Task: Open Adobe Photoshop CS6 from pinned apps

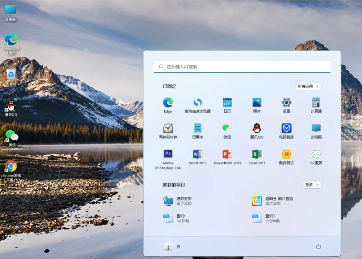Action: point(168,154)
